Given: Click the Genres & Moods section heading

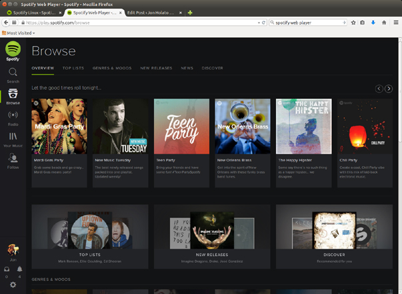Looking at the screenshot, I should tap(51, 279).
